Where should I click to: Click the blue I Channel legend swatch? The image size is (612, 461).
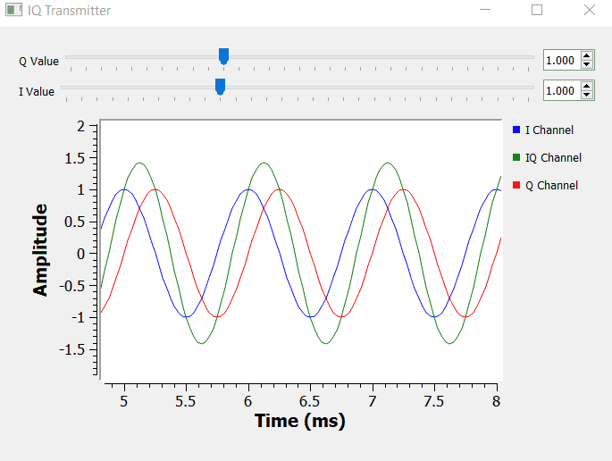(x=516, y=130)
